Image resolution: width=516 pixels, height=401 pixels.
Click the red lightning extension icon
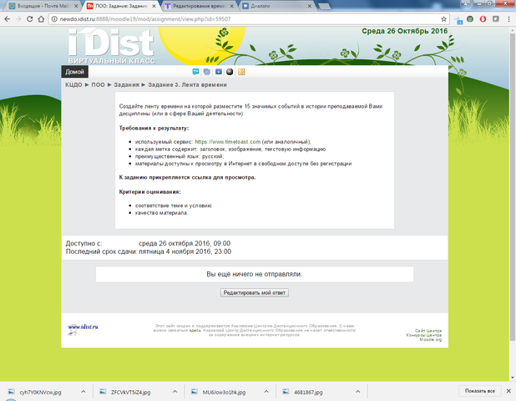coord(483,19)
